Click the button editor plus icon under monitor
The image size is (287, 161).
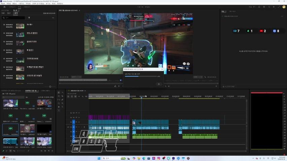(216, 86)
